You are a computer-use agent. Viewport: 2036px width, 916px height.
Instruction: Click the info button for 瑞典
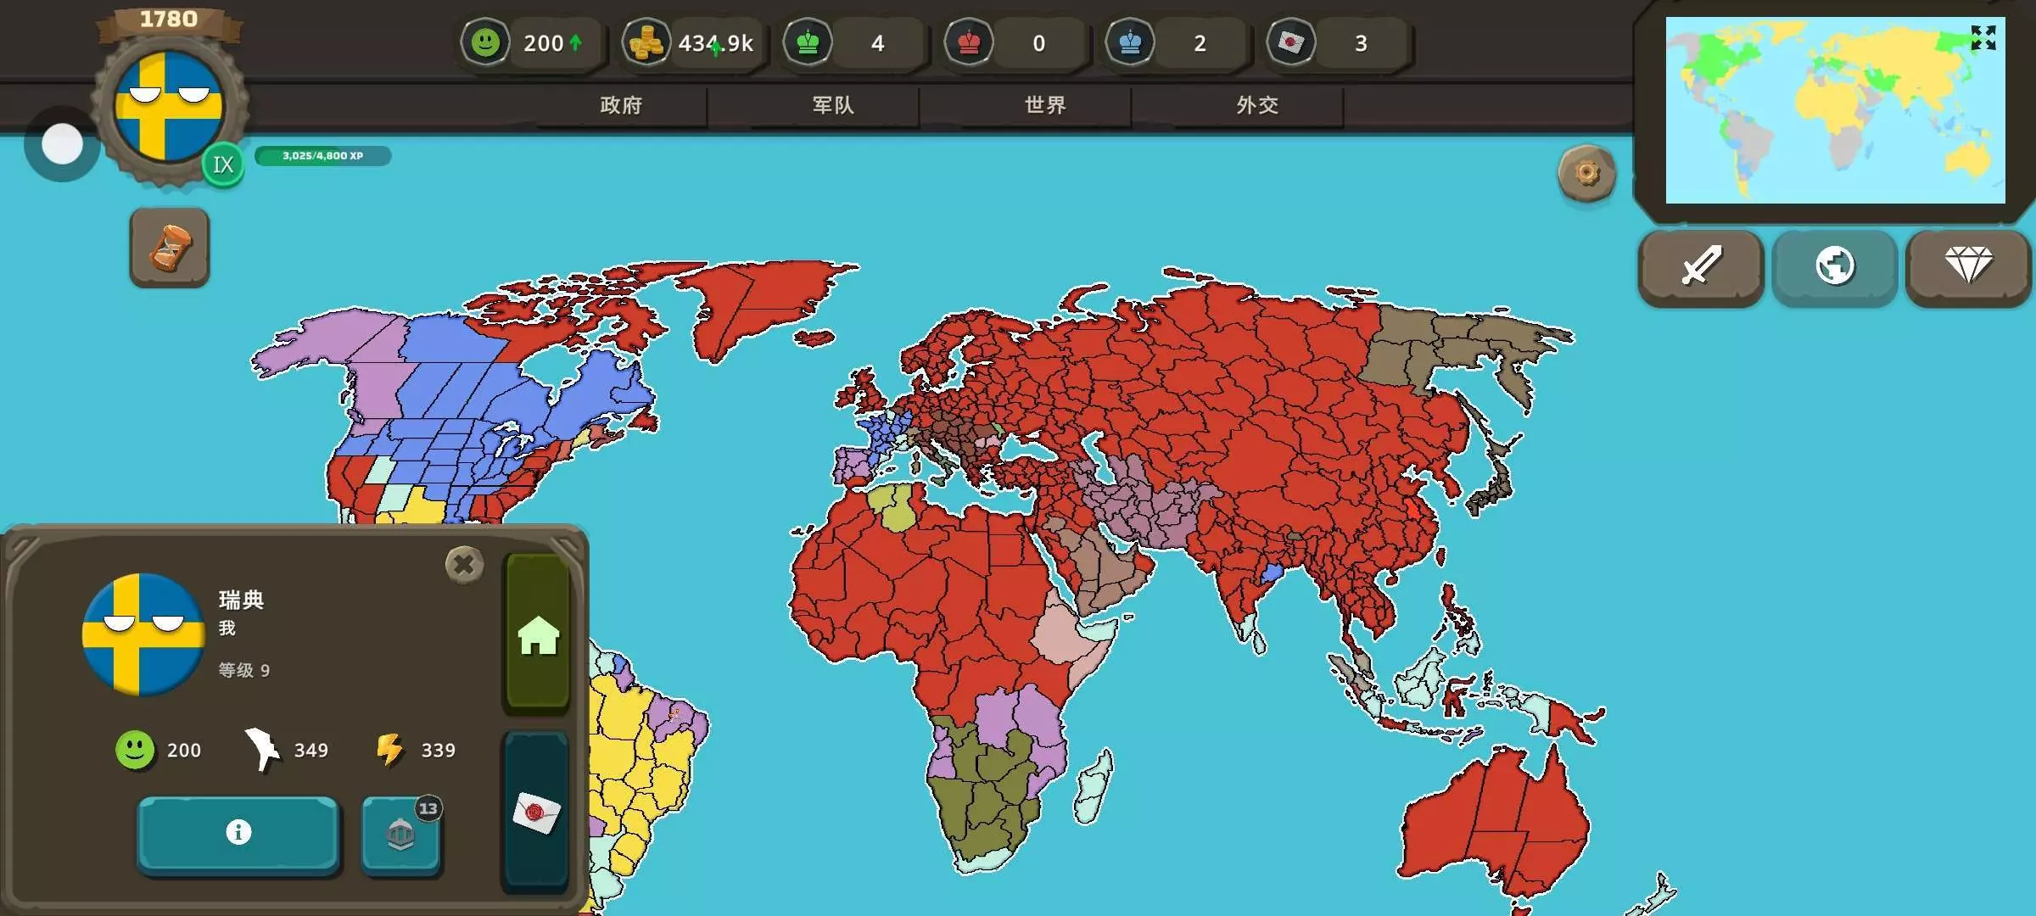[238, 832]
